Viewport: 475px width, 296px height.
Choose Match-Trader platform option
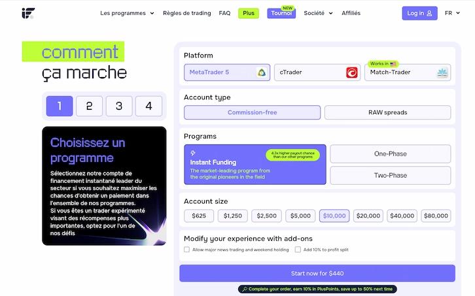(x=408, y=73)
